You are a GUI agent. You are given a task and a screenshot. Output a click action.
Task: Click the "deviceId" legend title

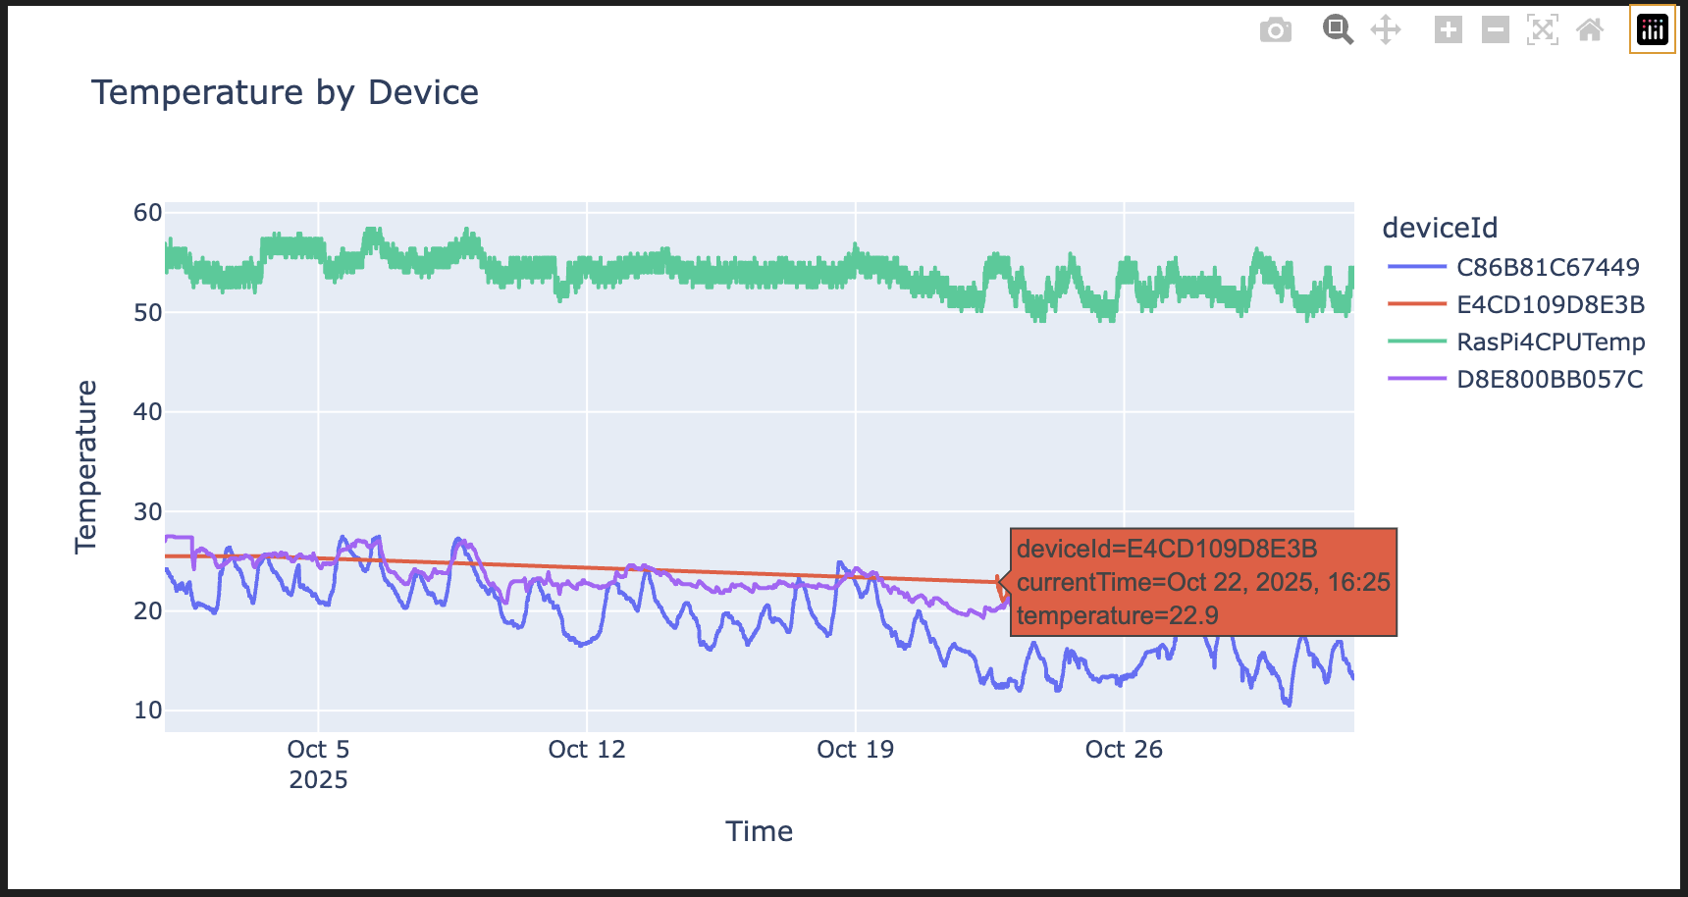[1440, 228]
